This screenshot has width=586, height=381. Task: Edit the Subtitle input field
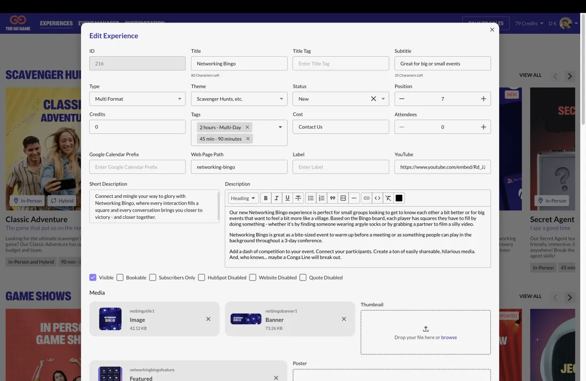(x=442, y=63)
